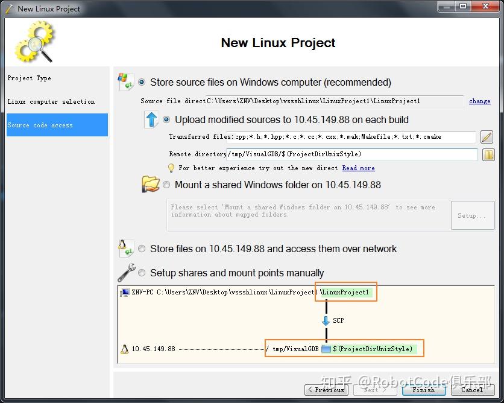This screenshot has height=403, width=504.
Task: Select Mount a shared Windows folder option
Action: click(x=166, y=185)
